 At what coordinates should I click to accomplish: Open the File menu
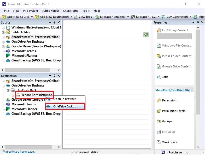tap(7, 11)
